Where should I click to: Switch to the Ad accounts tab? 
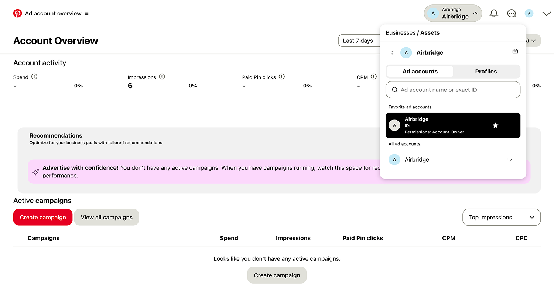[x=420, y=72]
